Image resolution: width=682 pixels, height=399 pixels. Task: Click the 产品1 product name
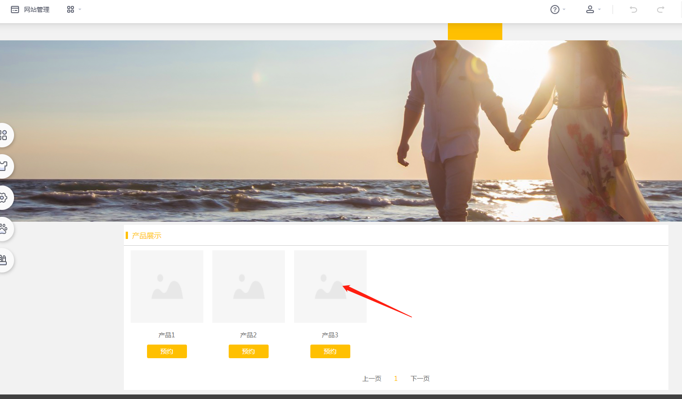[167, 335]
